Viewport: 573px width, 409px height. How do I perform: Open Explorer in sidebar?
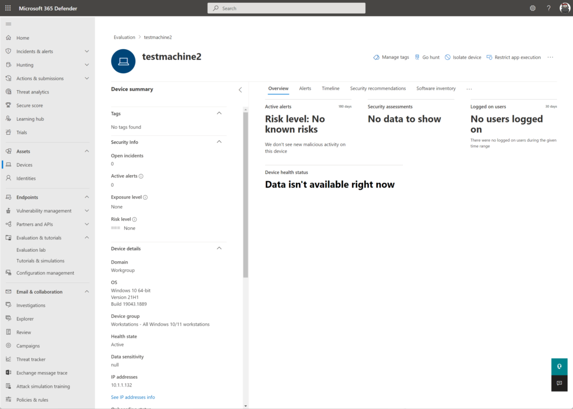click(25, 319)
